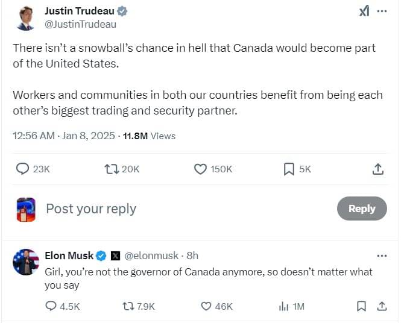
Task: Click the Grok xAI icon on Trudeau's post
Action: 364,11
